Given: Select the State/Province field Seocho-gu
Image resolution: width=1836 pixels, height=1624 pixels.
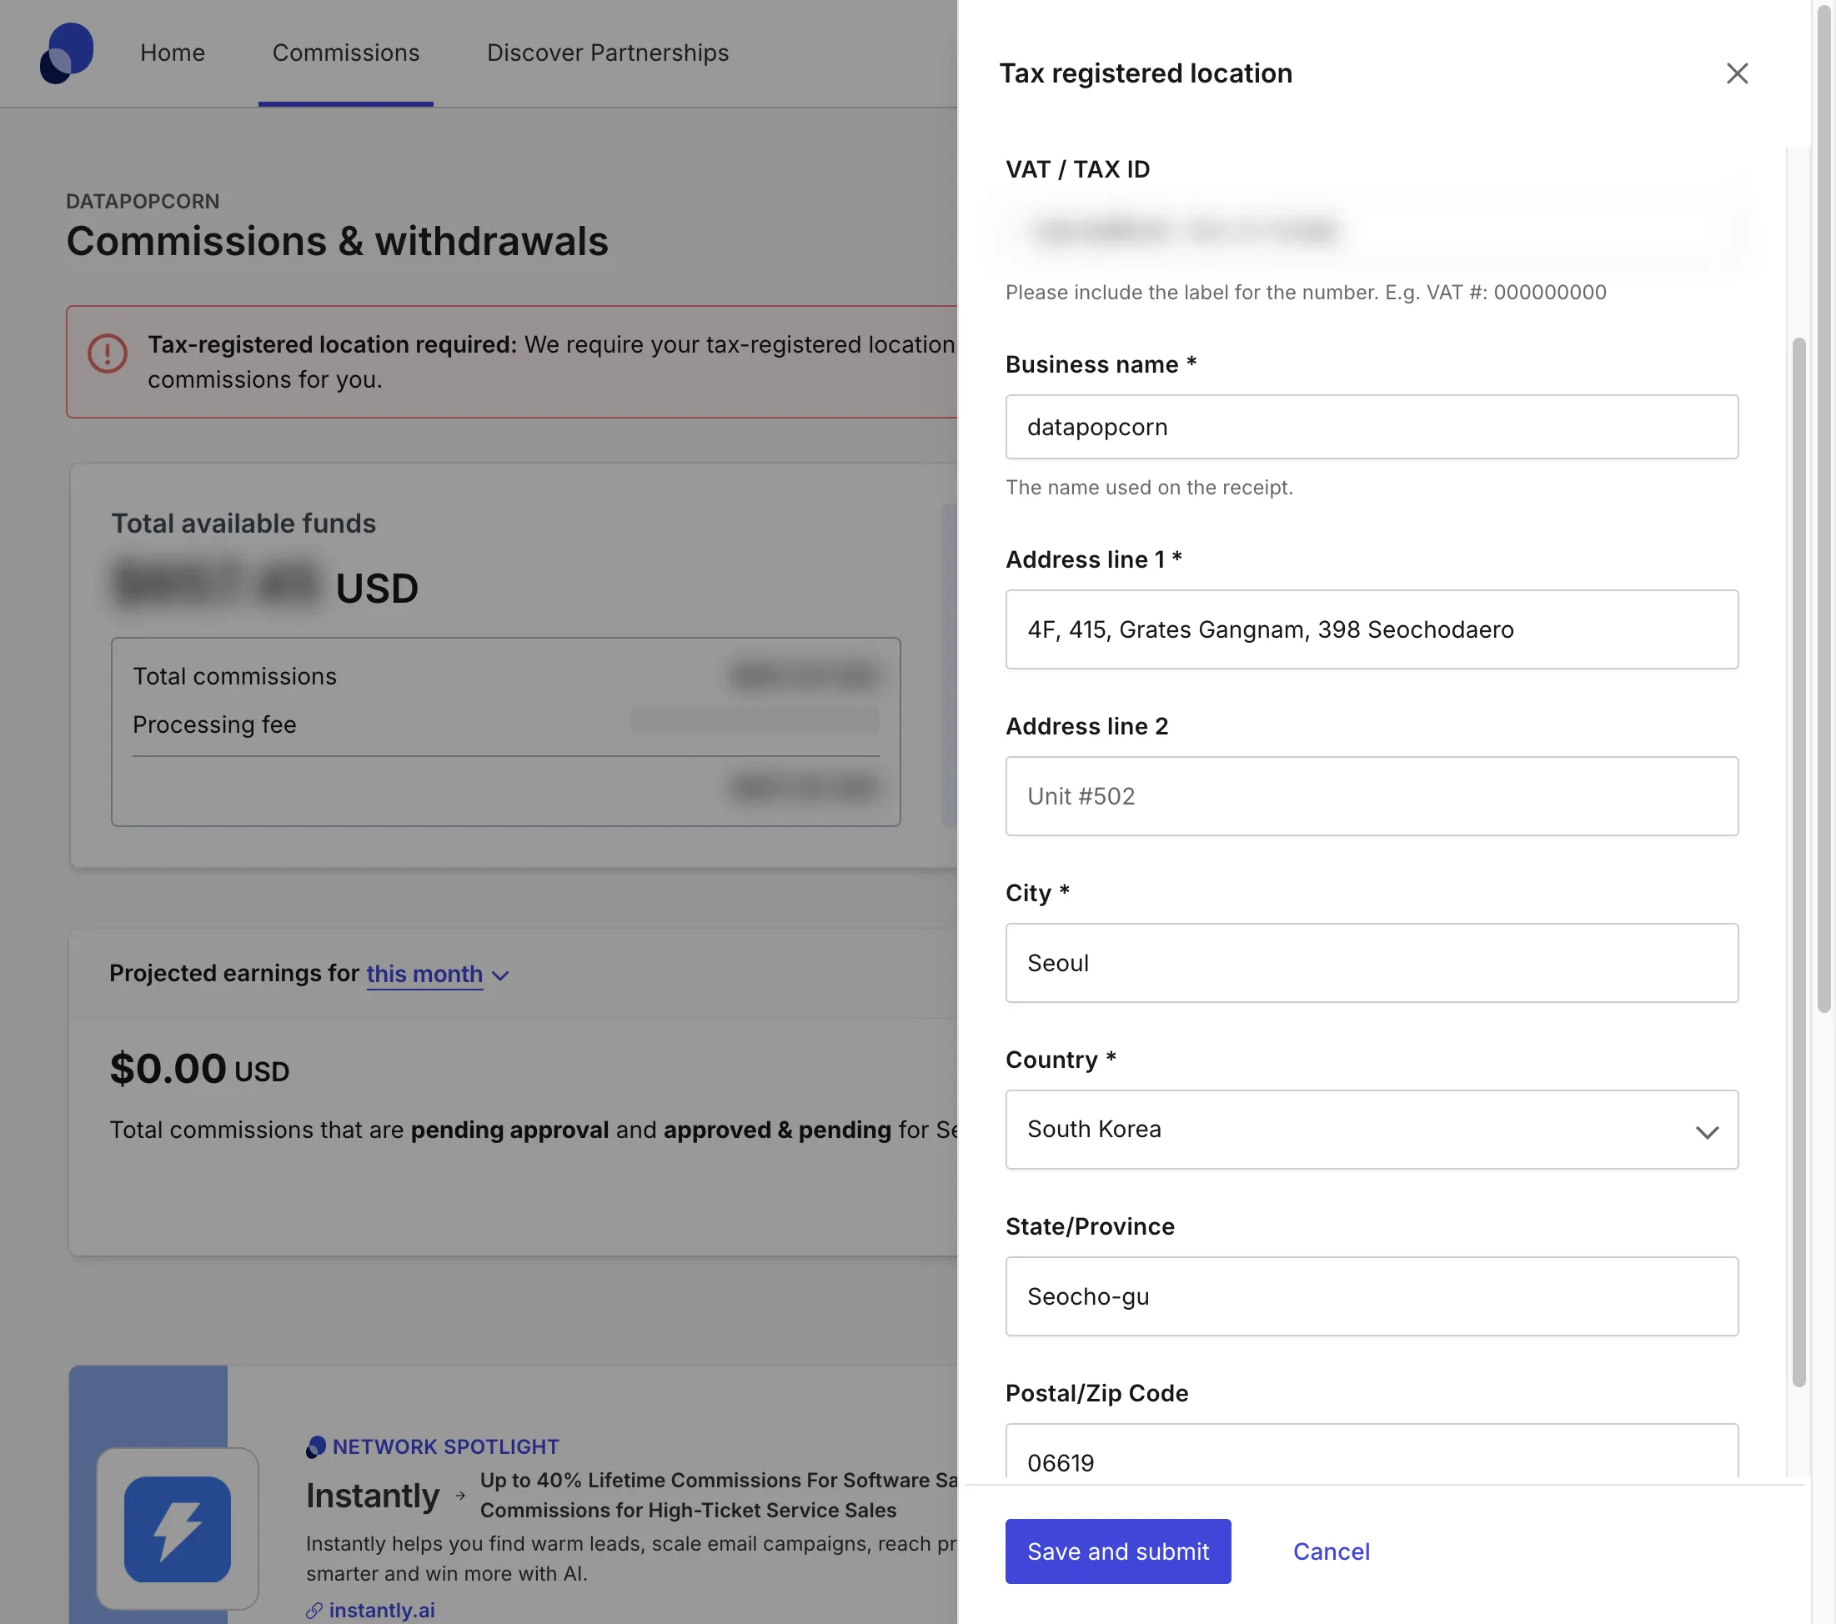Looking at the screenshot, I should [1371, 1296].
